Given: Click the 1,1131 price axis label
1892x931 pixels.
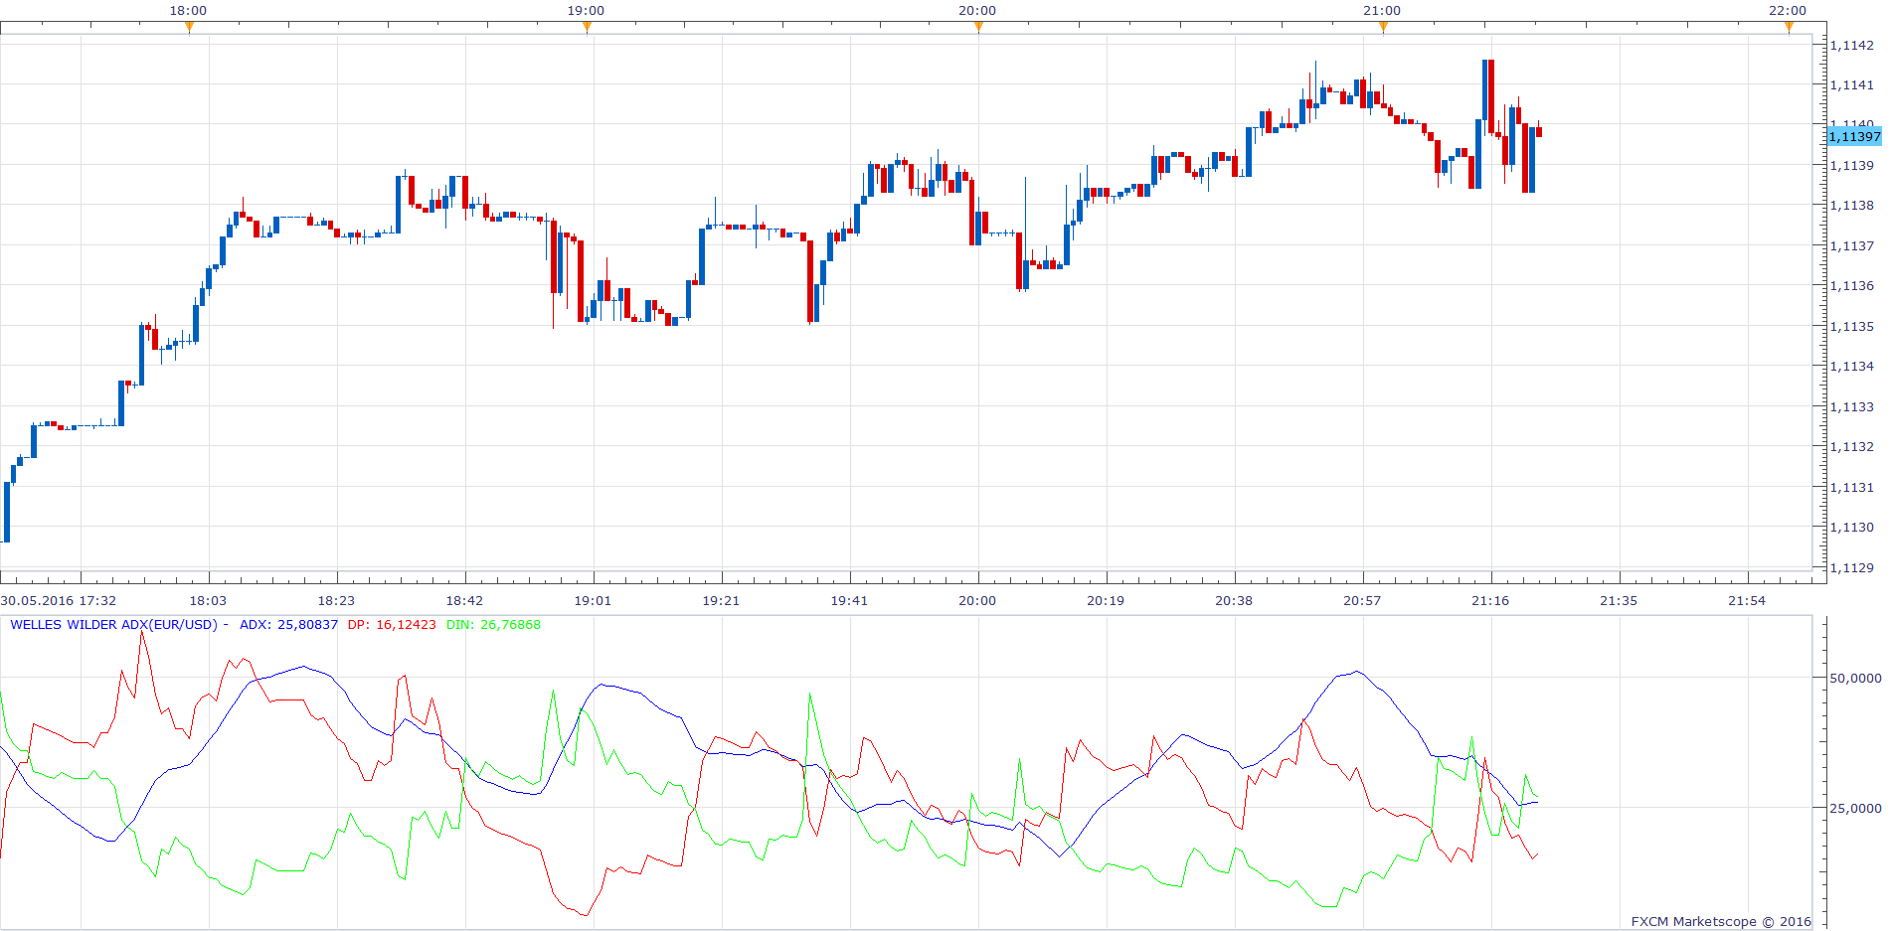Looking at the screenshot, I should [x=1852, y=487].
